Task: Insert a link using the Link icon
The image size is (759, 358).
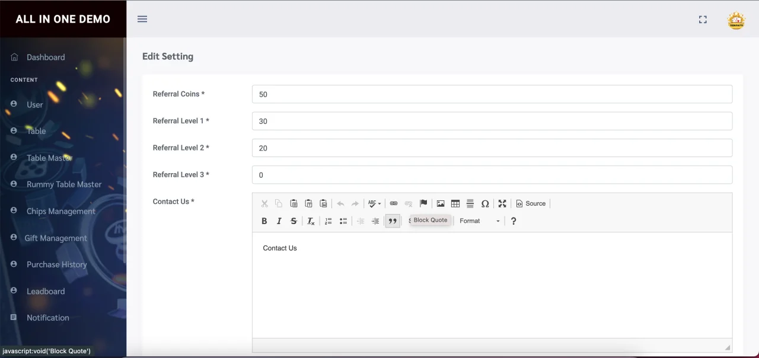Action: [x=393, y=203]
